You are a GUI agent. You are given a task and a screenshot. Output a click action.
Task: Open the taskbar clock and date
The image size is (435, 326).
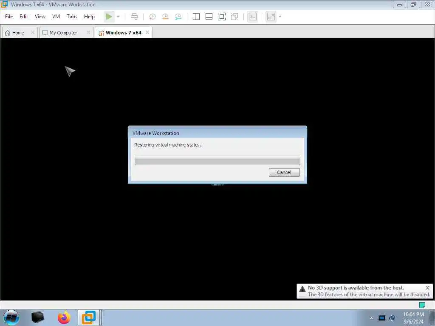pyautogui.click(x=413, y=318)
